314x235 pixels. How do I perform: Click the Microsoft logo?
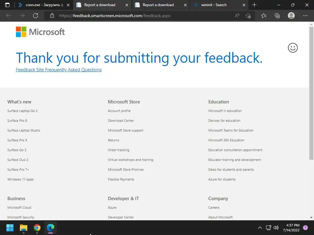(x=40, y=32)
